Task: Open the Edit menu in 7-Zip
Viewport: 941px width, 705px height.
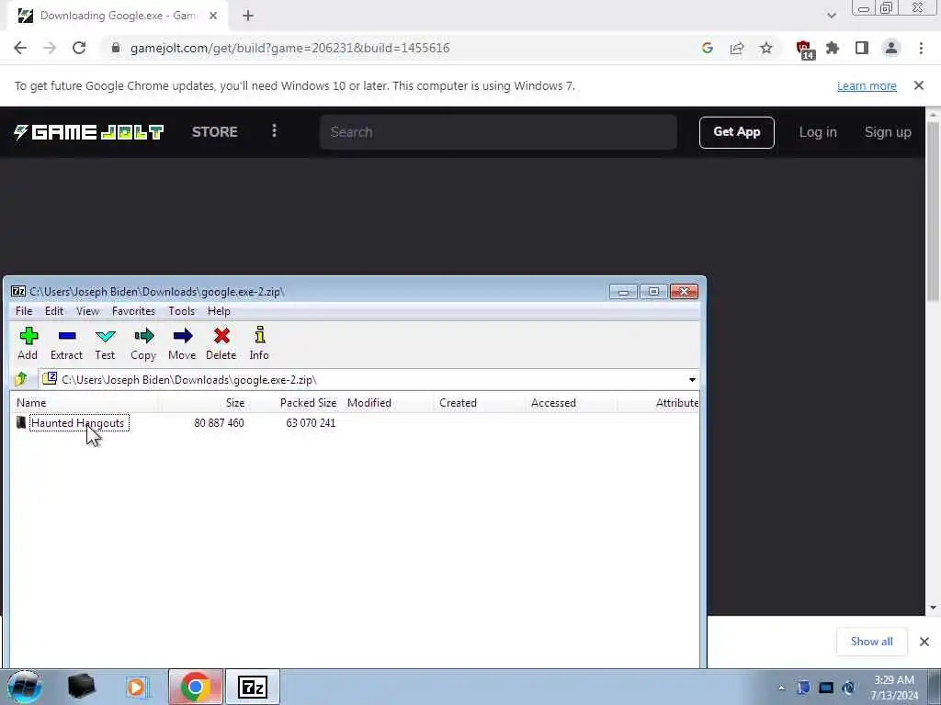Action: [x=54, y=311]
